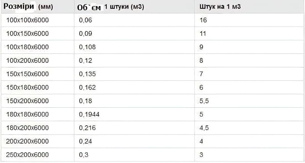Click the 0,108 volume value

click(87, 47)
